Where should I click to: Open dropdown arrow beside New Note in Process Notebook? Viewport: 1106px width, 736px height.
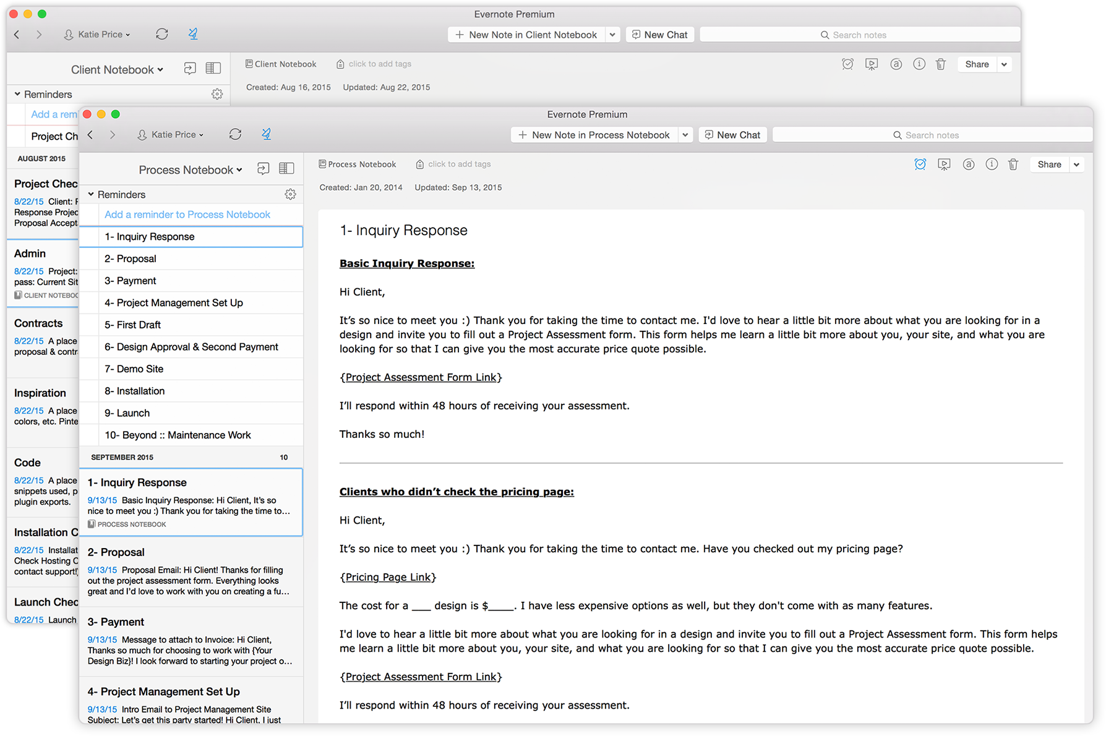(x=685, y=135)
